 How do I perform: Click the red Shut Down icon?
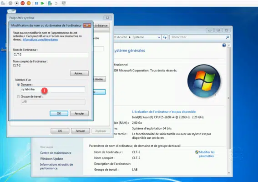(x=23, y=3)
